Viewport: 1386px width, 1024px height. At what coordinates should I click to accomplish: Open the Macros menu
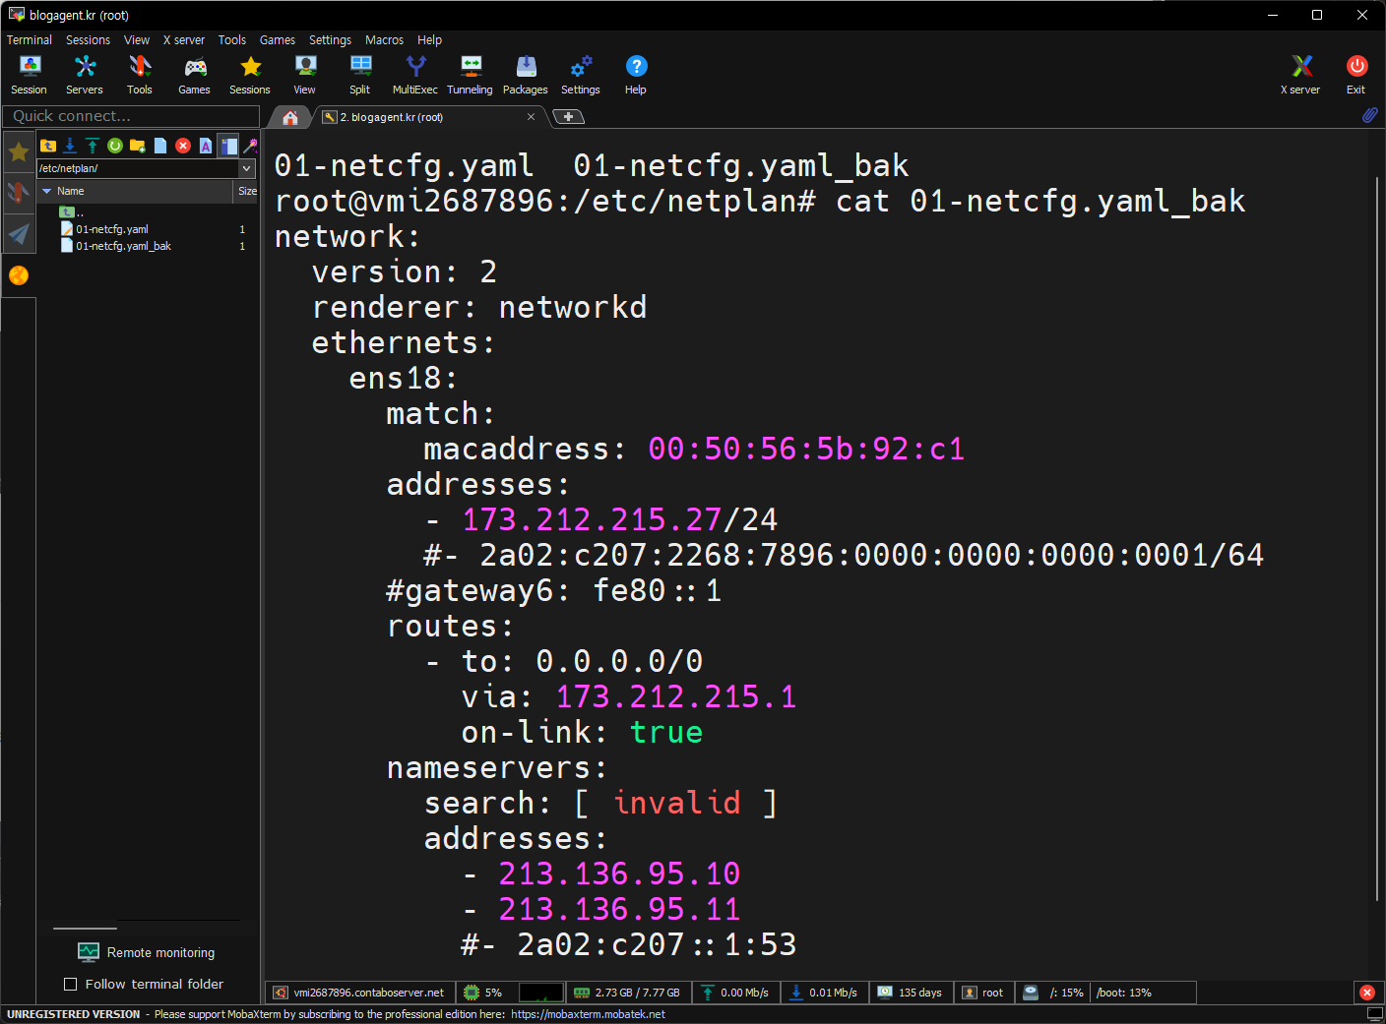(x=384, y=40)
